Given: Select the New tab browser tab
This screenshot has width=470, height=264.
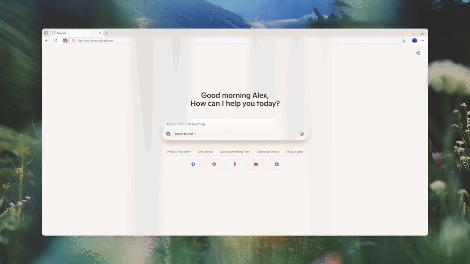Looking at the screenshot, I should coord(62,33).
